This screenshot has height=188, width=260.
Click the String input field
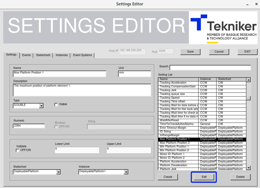coord(119,127)
